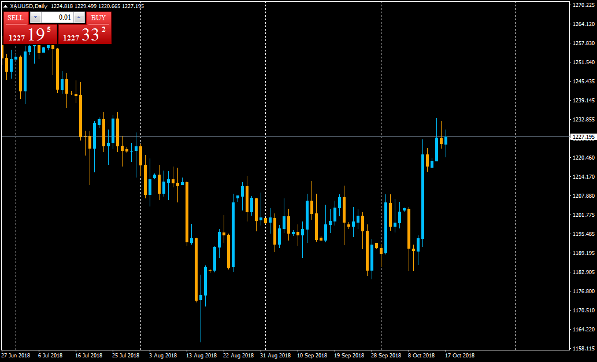Image resolution: width=597 pixels, height=362 pixels.
Task: Click the 1270.225 price axis label
Action: pos(584,5)
